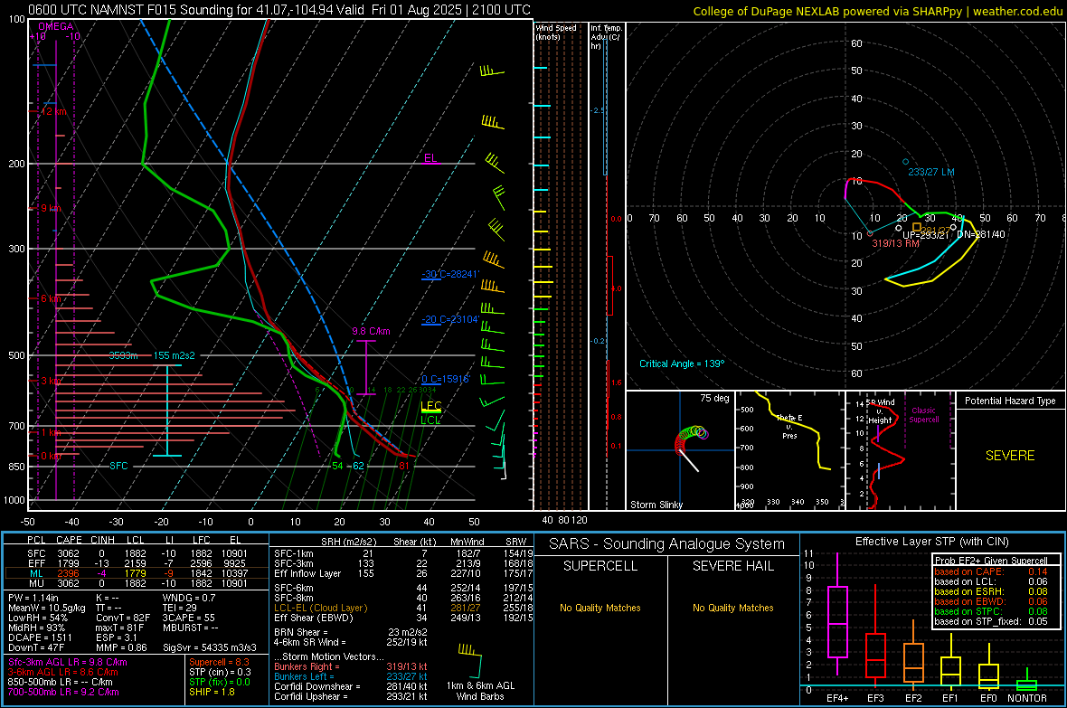Viewport: 1067px width, 708px height.
Task: Click the -30 C=28241' height label
Action: coord(449,274)
